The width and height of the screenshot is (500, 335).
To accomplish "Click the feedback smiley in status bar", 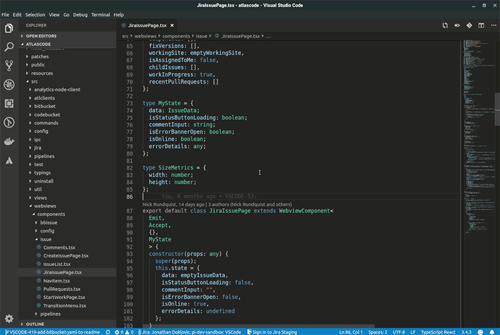I will (x=480, y=332).
